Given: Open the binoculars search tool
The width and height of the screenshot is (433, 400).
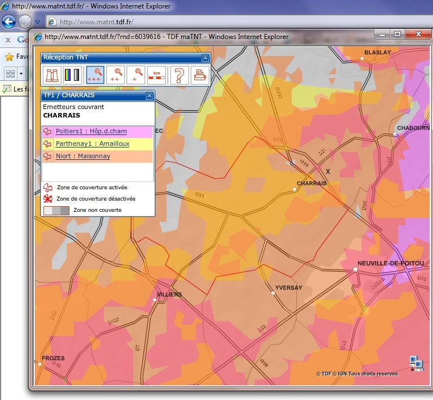Looking at the screenshot, I should [52, 75].
